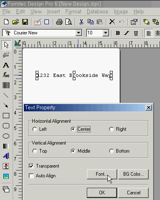Click the font size input field
This screenshot has height=200, width=160.
pos(95,33)
